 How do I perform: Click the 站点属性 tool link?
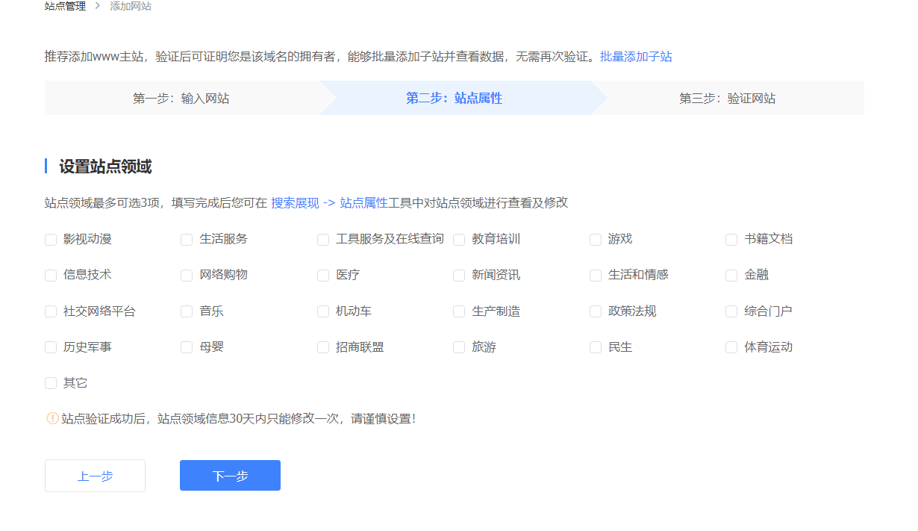tap(365, 202)
